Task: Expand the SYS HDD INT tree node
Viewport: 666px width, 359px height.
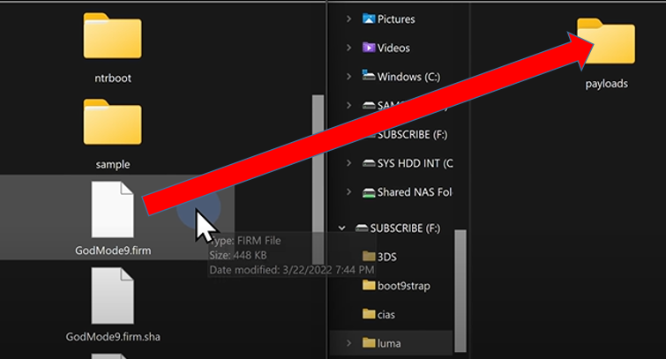Action: pyautogui.click(x=348, y=163)
